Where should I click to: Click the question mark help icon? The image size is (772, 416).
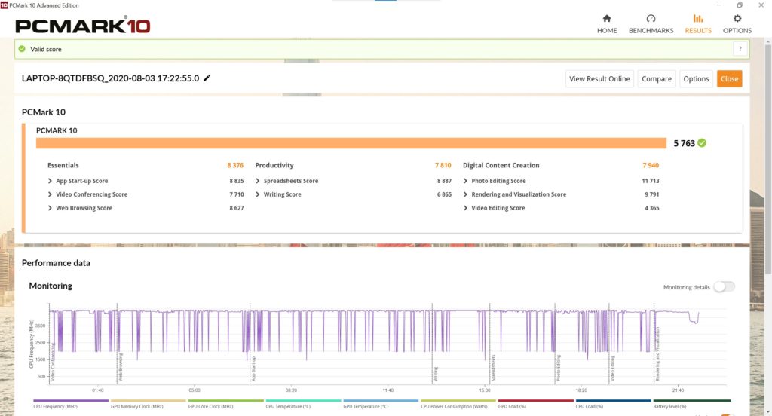pos(740,49)
